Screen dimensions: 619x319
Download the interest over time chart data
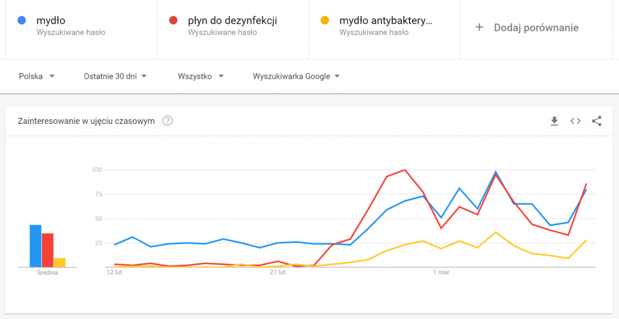[554, 121]
